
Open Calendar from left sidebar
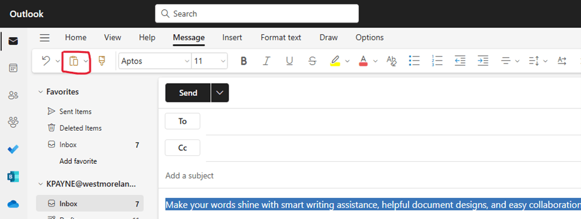(x=14, y=68)
